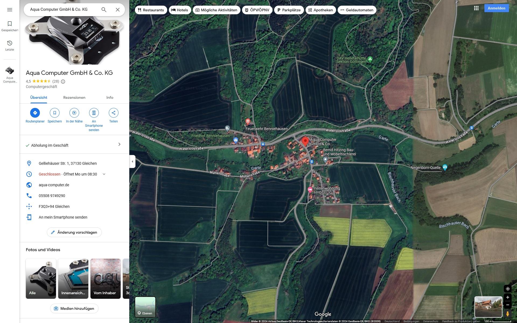Screen dimensions: 517x323
Task: Filter map by Hotels chip
Action: pyautogui.click(x=180, y=10)
